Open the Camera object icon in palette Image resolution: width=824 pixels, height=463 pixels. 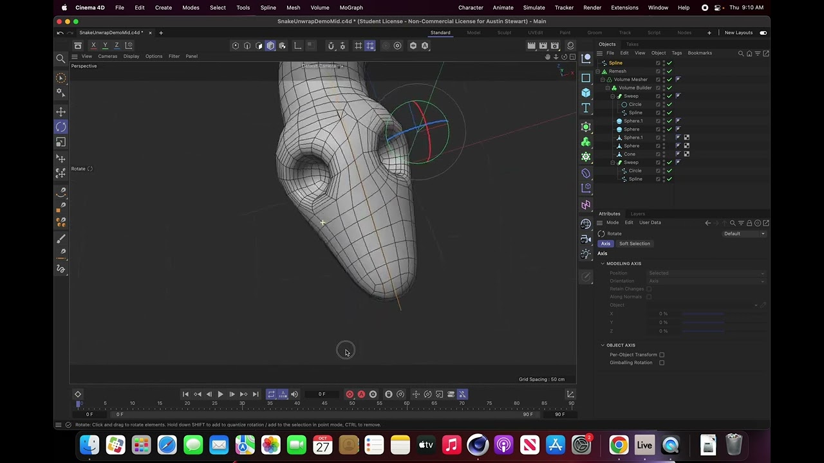point(586,239)
